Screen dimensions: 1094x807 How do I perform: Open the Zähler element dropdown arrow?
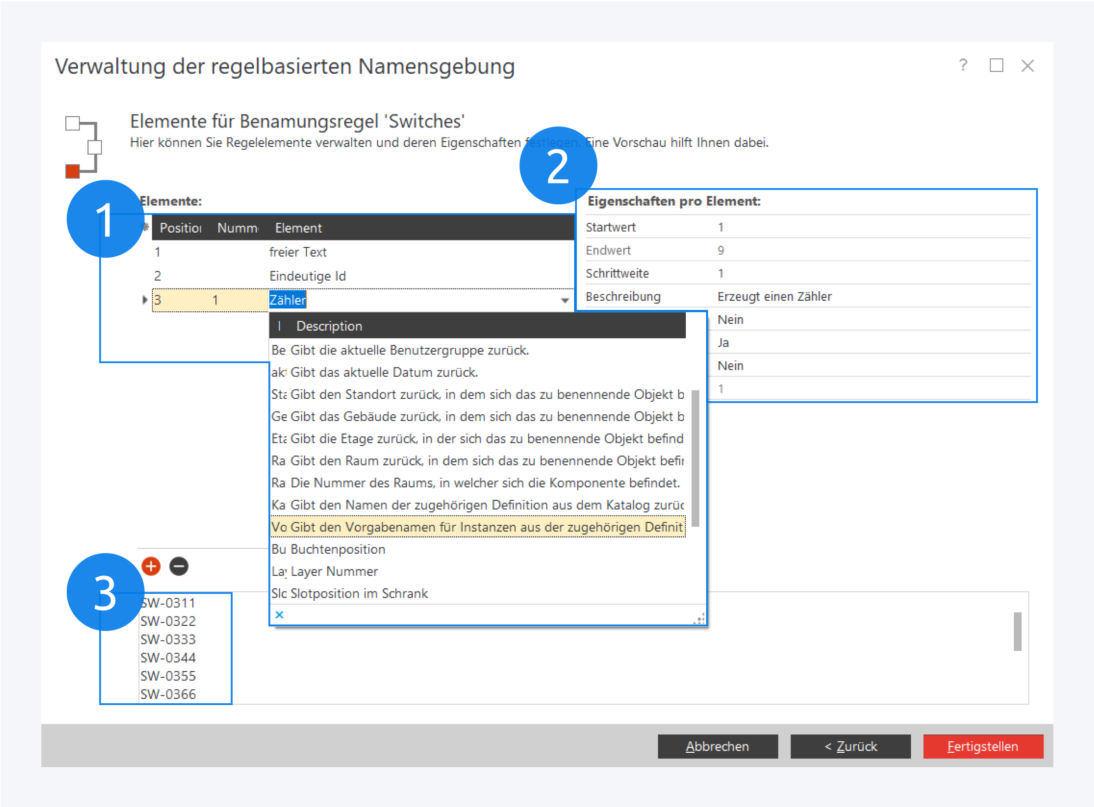[x=565, y=301]
